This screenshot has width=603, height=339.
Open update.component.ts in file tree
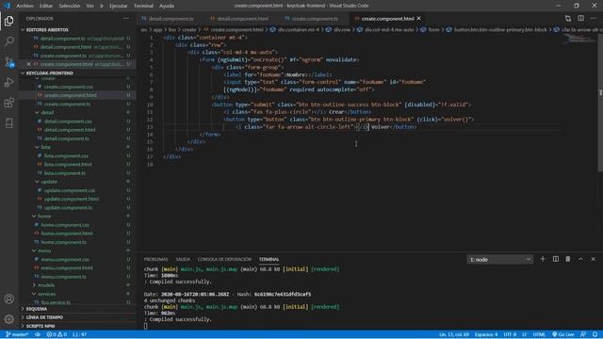(x=68, y=207)
